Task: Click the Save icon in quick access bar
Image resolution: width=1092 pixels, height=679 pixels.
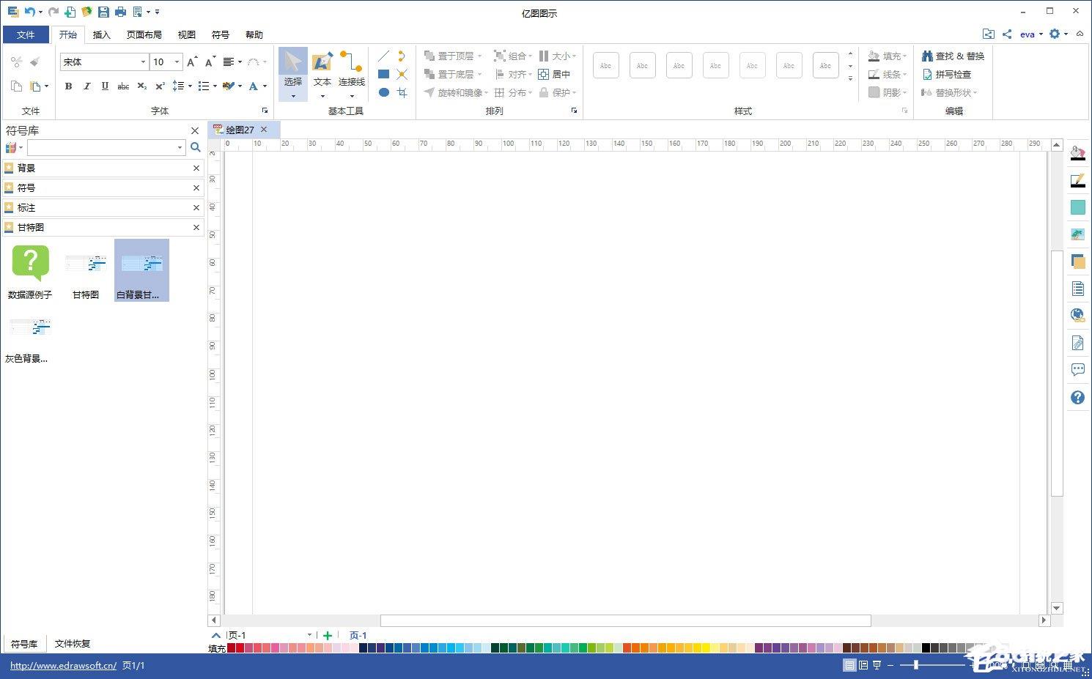Action: click(x=103, y=12)
